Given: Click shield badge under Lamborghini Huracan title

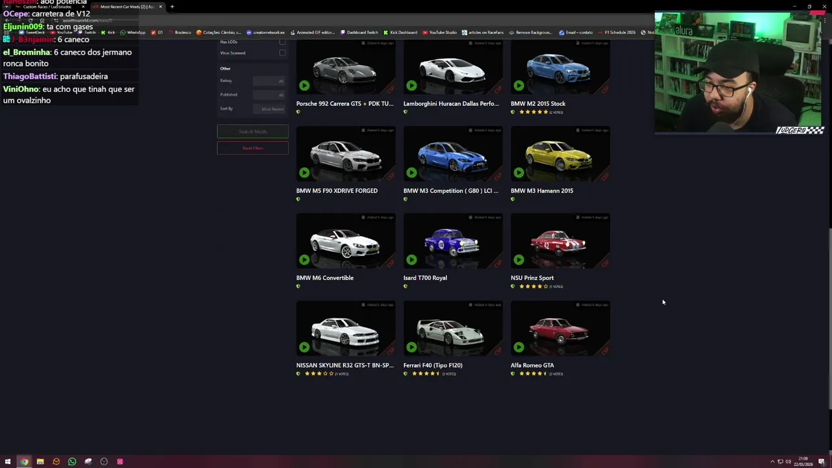Looking at the screenshot, I should (406, 112).
